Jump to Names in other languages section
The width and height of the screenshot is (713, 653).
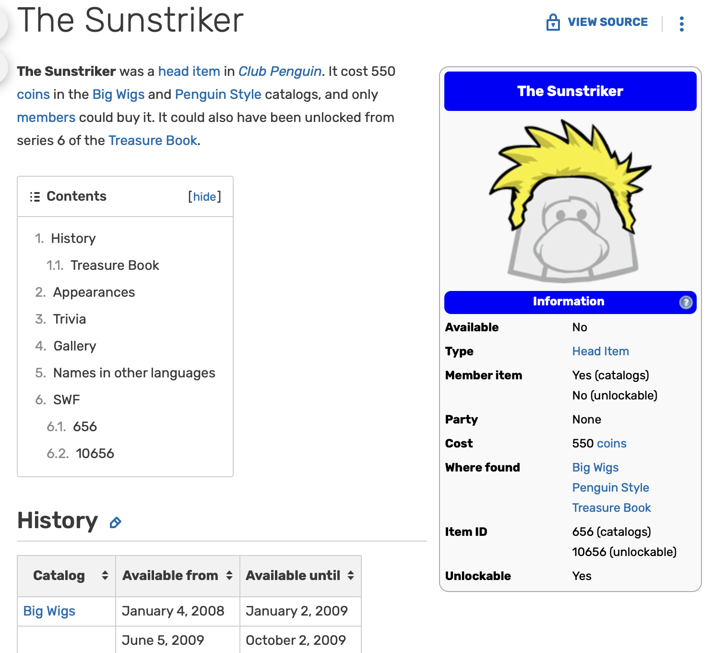[134, 373]
